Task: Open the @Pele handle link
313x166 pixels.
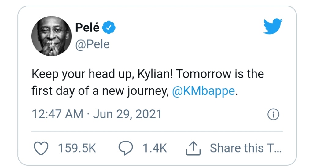Action: click(x=92, y=44)
